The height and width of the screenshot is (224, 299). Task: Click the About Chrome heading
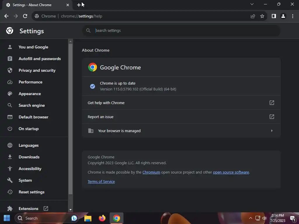[x=96, y=50]
